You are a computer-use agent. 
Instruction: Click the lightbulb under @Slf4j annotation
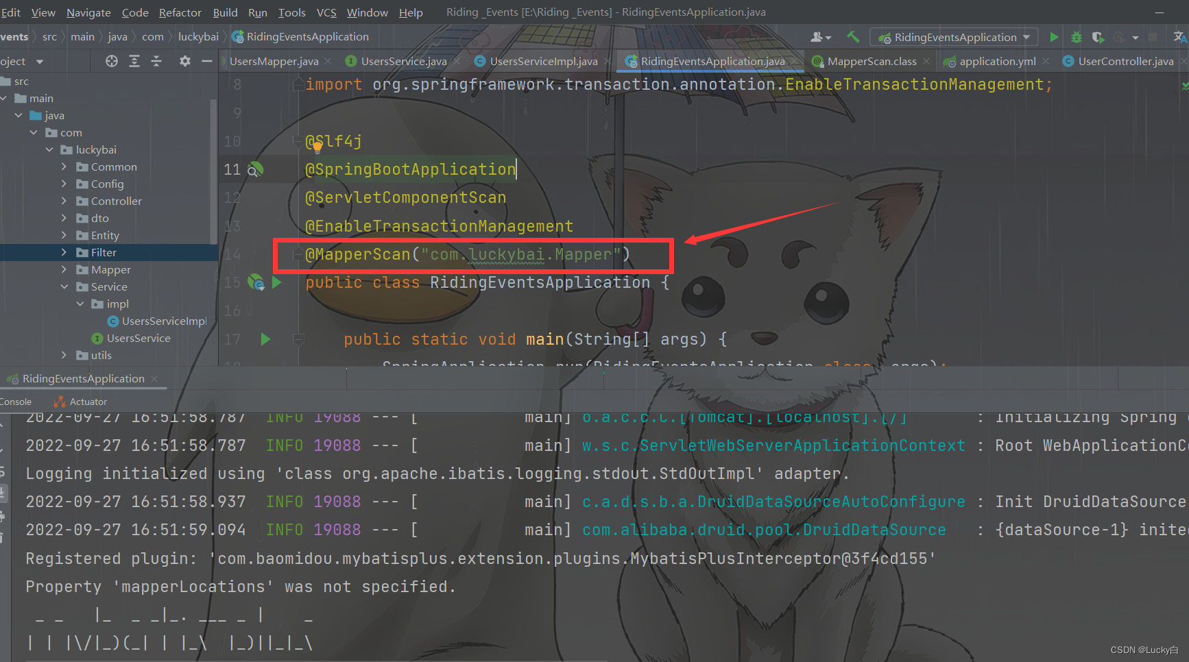point(316,146)
